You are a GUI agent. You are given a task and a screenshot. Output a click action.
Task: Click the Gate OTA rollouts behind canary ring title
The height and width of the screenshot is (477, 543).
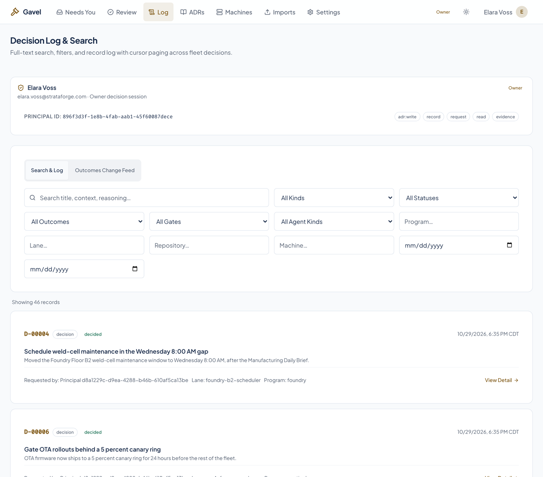92,449
